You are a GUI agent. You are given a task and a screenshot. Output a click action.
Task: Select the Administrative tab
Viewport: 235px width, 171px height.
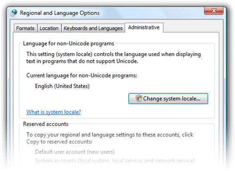coord(144,27)
